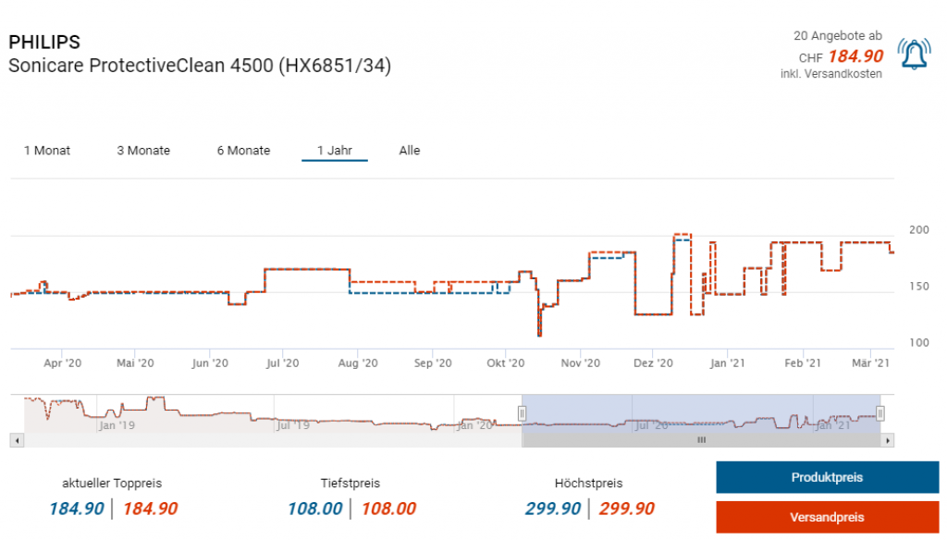
Task: Select the 1 Jahr range tab
Action: tap(334, 151)
